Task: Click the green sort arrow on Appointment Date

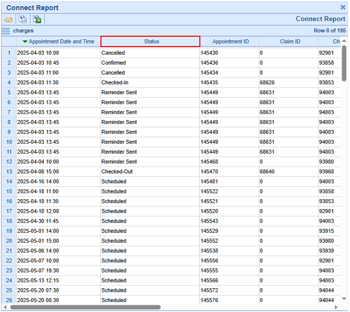Action: pos(25,41)
